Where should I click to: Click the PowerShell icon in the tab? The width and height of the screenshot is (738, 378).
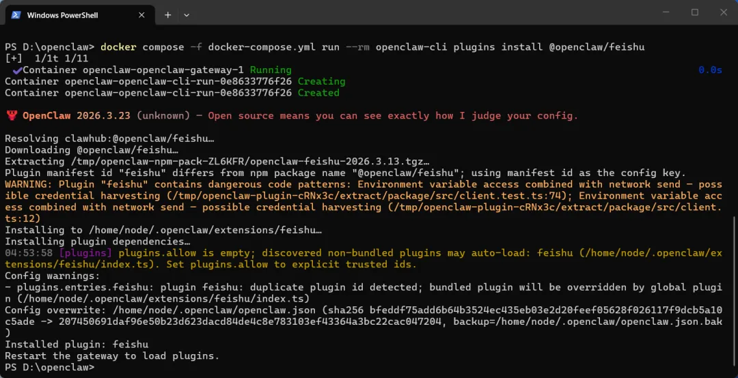click(16, 15)
